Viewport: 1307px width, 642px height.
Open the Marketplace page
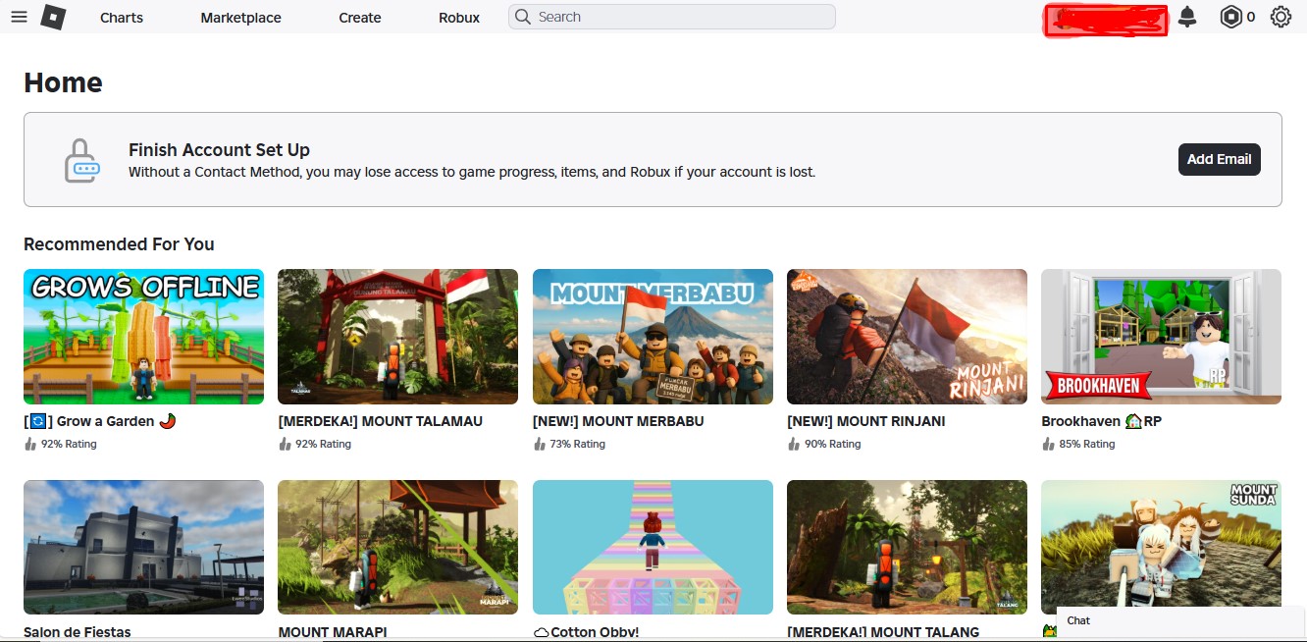point(240,18)
